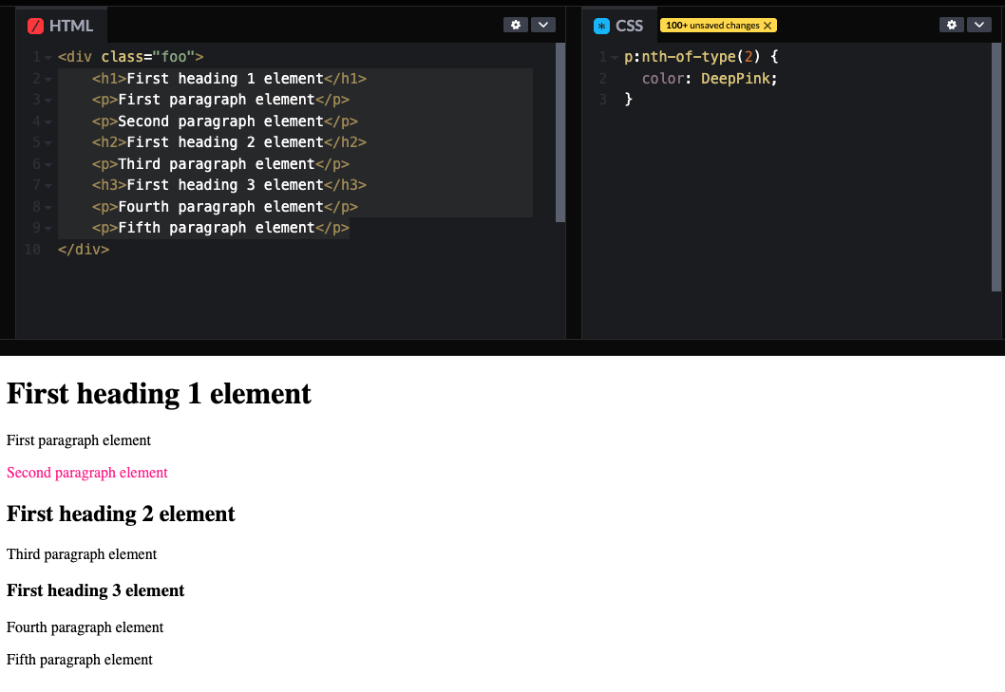Open the HTML editor settings gear
The image size is (1005, 692).
tap(516, 25)
